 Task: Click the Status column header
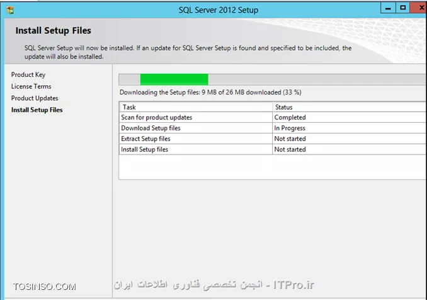pos(350,107)
